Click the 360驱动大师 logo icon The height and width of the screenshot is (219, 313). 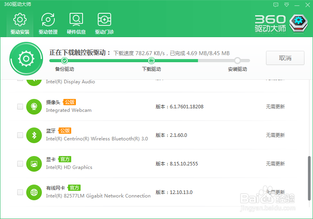299,23
